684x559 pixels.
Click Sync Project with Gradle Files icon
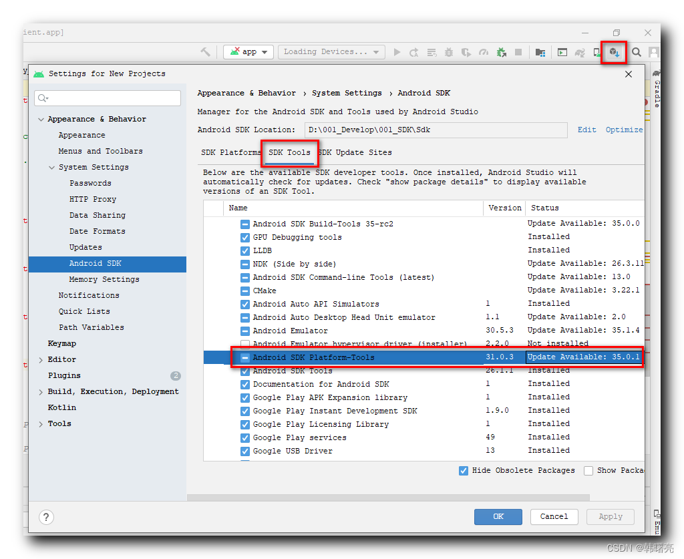[580, 52]
